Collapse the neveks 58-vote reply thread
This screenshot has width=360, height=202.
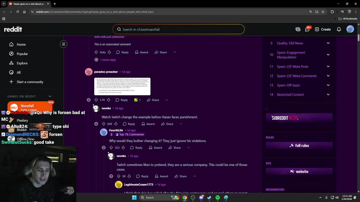111,176
